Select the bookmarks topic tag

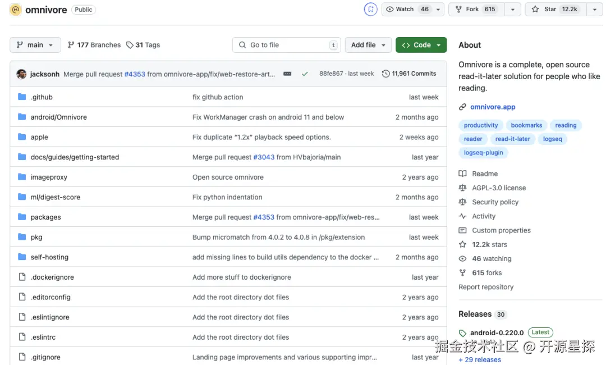point(526,125)
